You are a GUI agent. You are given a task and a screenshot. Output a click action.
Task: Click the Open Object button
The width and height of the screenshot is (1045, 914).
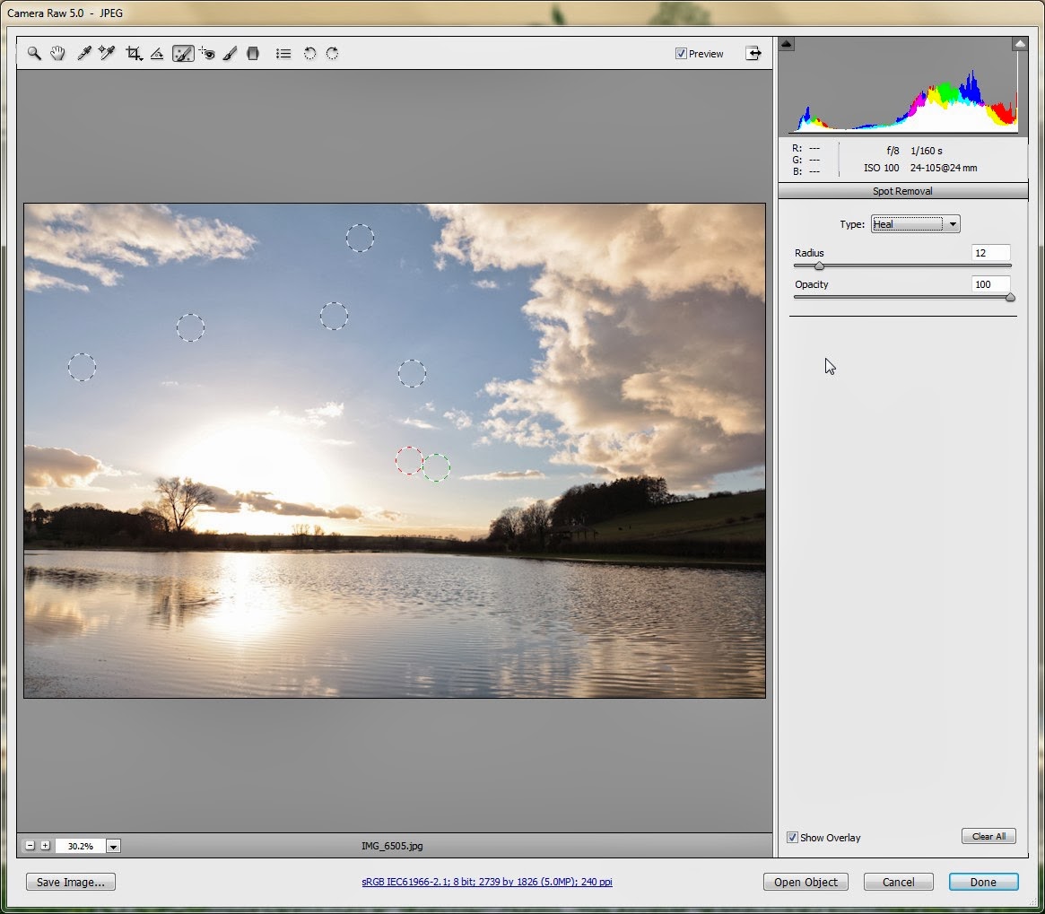pos(806,882)
